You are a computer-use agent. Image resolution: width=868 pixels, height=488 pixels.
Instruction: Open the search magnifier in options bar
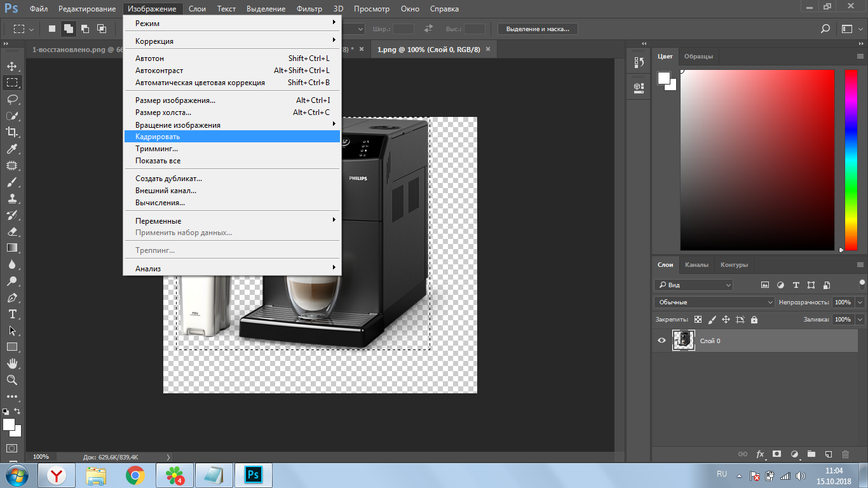pos(825,29)
